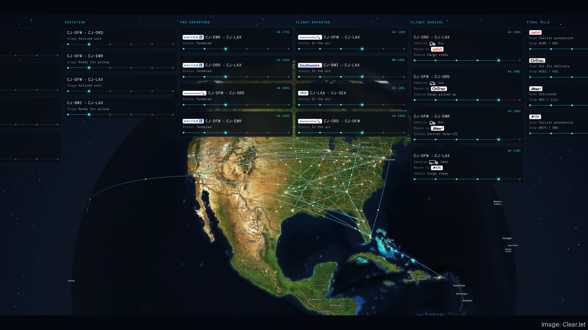Click flight number AA 2455
Screen dimensions: 588x330
coord(398,116)
